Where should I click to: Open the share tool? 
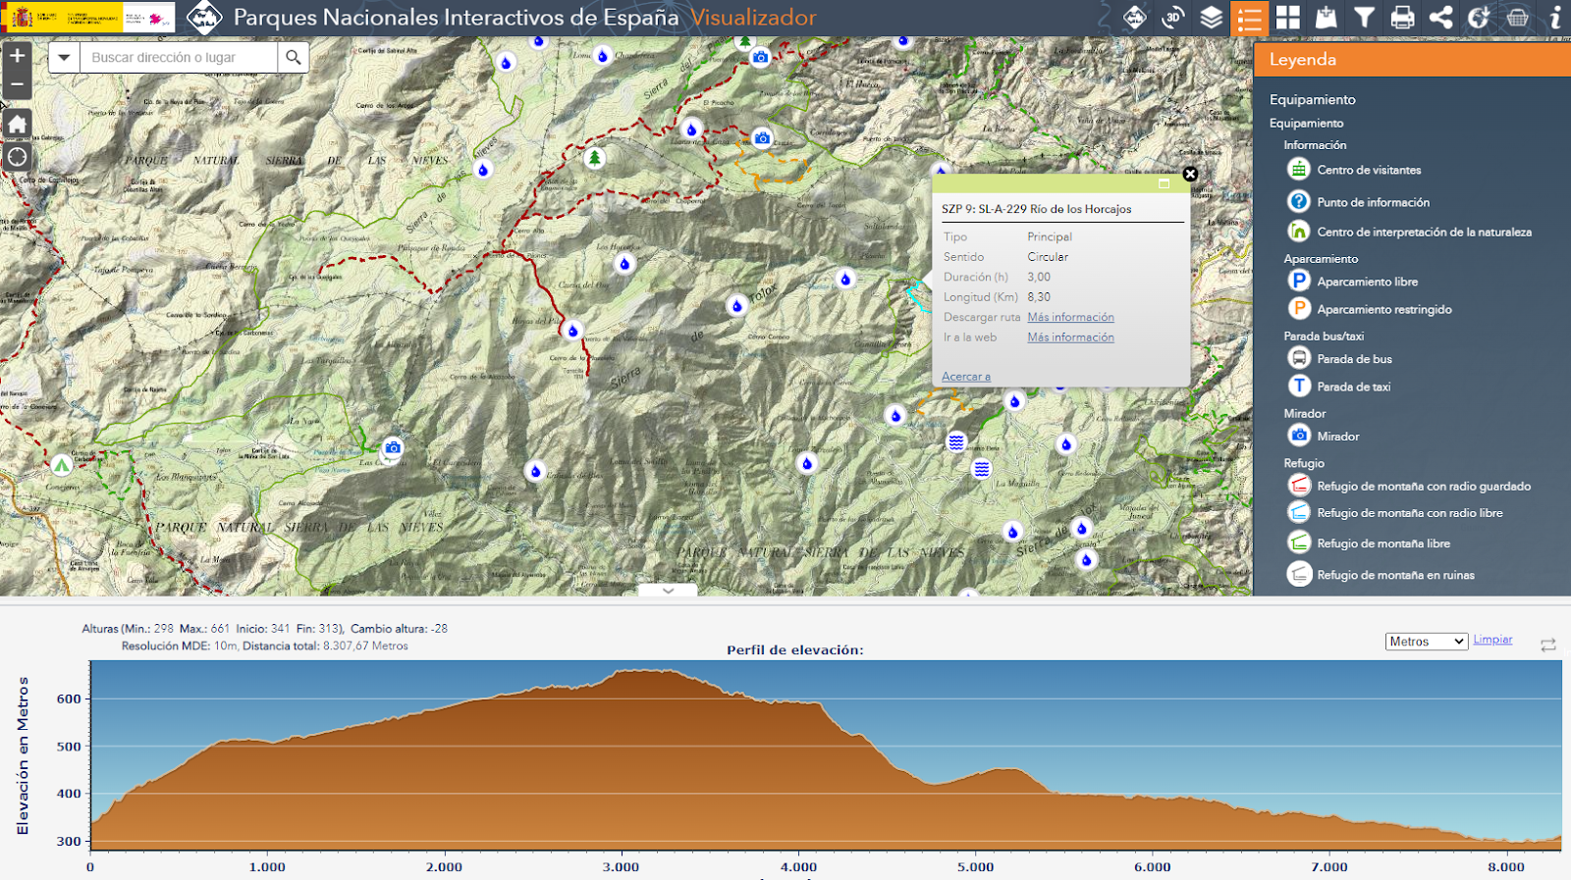point(1441,18)
